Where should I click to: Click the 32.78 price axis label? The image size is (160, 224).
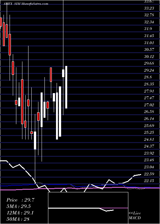(149, 15)
